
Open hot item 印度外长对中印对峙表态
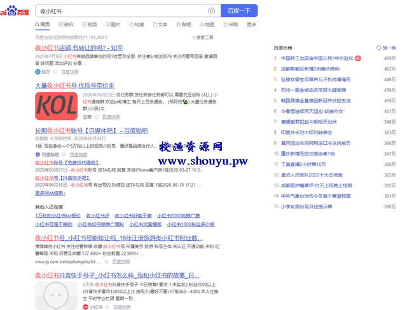tap(307, 133)
